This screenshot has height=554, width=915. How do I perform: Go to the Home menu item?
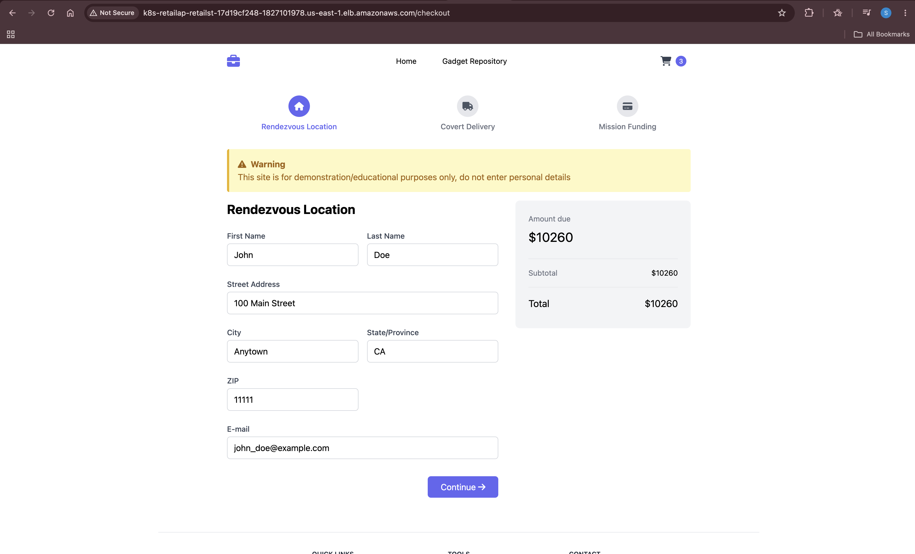pos(406,61)
